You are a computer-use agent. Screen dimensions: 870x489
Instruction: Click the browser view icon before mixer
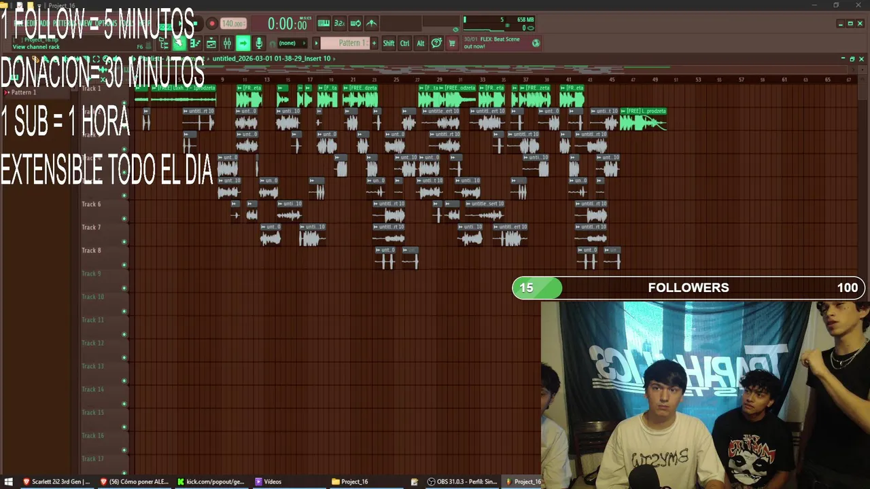(x=211, y=43)
